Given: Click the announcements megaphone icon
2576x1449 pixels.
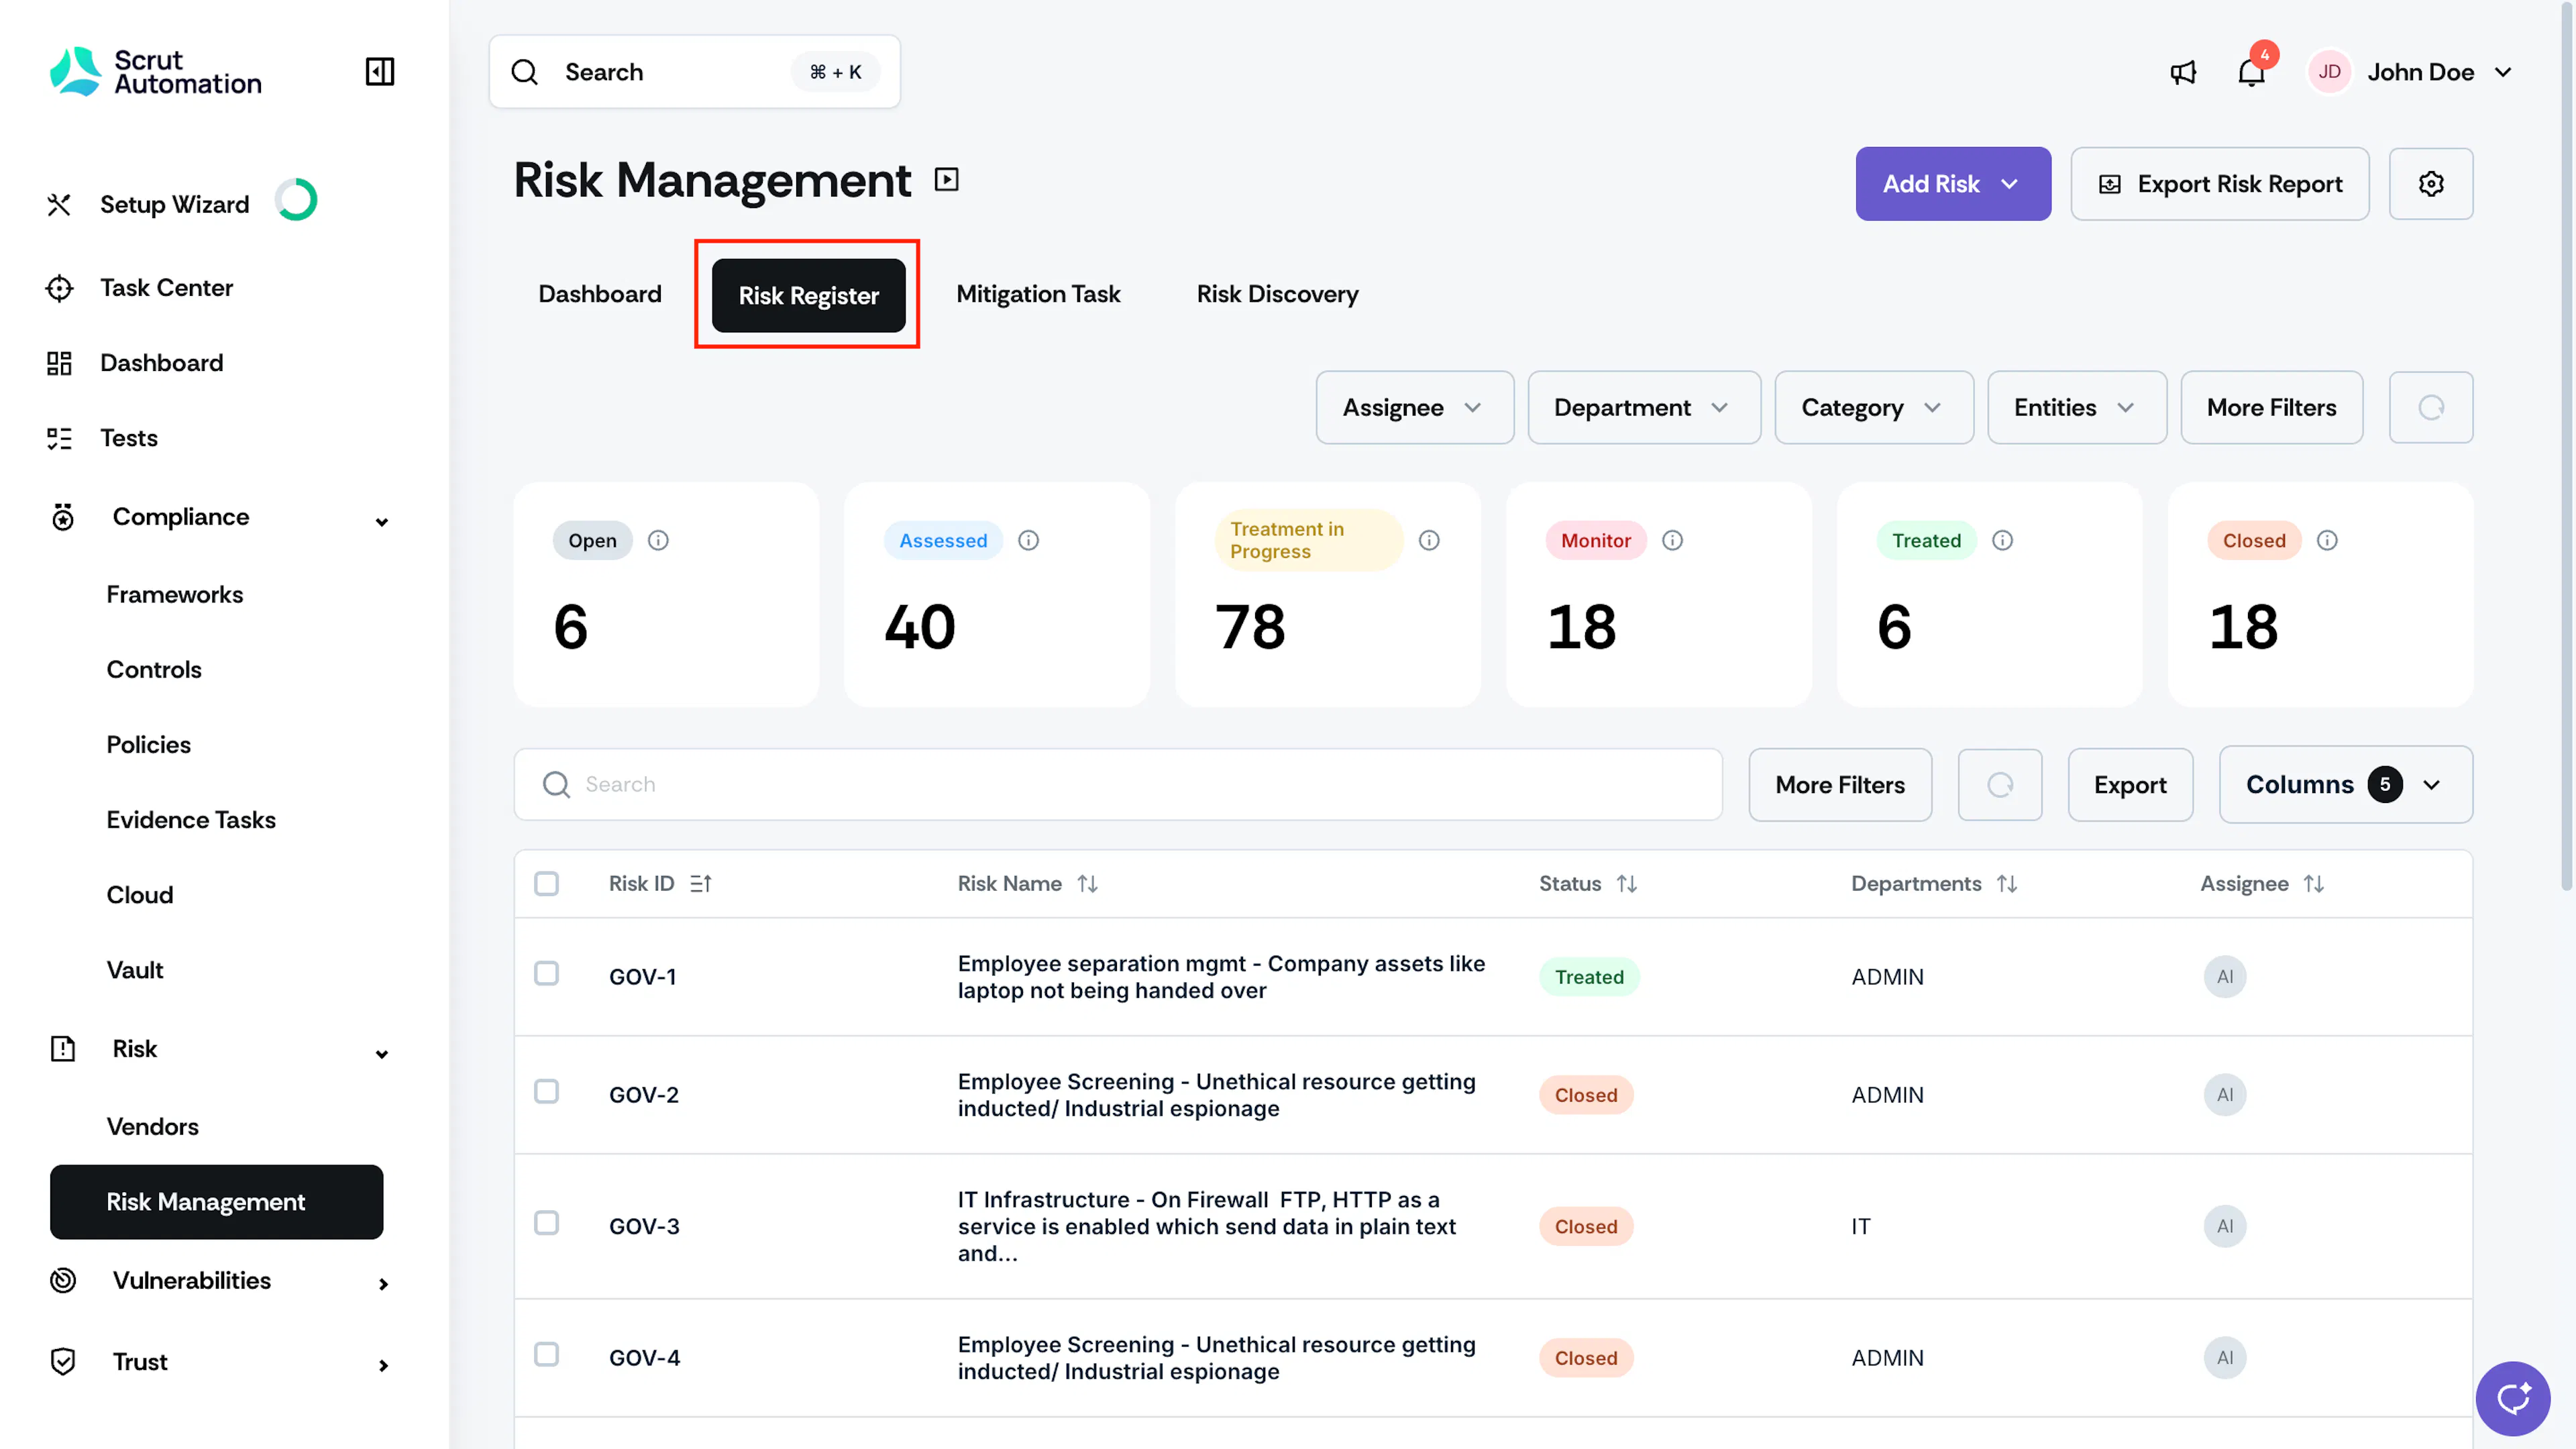Looking at the screenshot, I should (x=2183, y=72).
